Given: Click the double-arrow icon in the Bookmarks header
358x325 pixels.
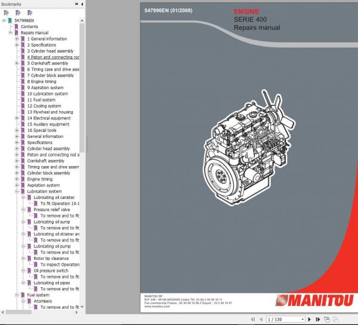Looking at the screenshot, I should 77,4.
